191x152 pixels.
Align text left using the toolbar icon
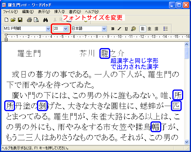click(143, 29)
